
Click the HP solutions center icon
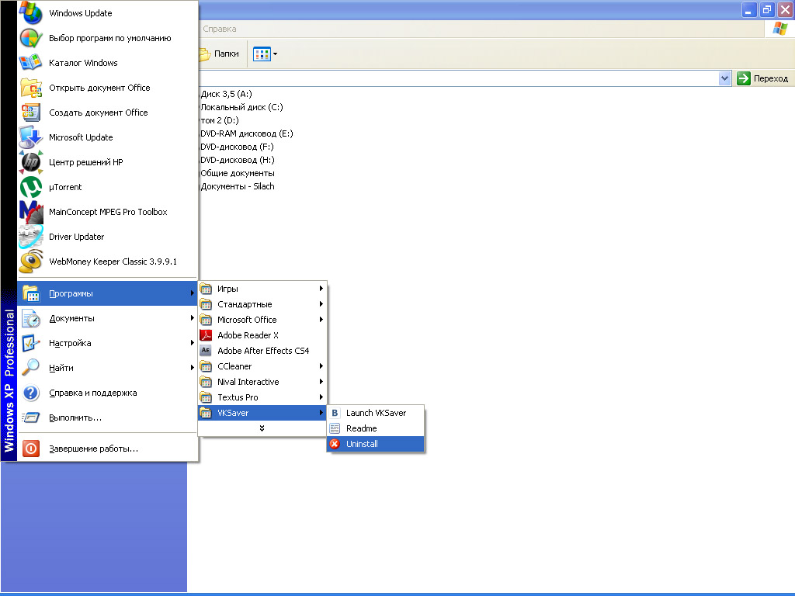[31, 162]
